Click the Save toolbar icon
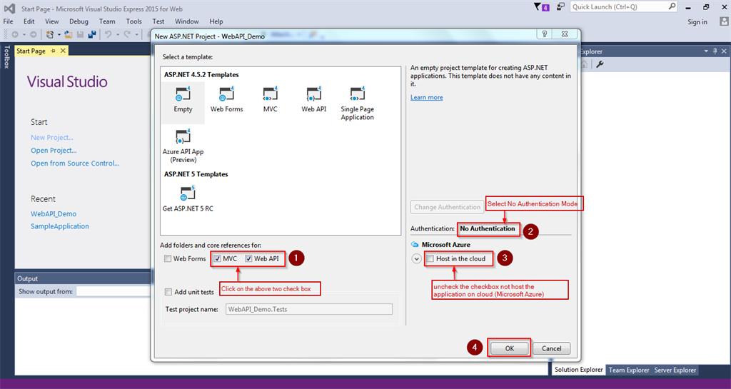 tap(80, 34)
